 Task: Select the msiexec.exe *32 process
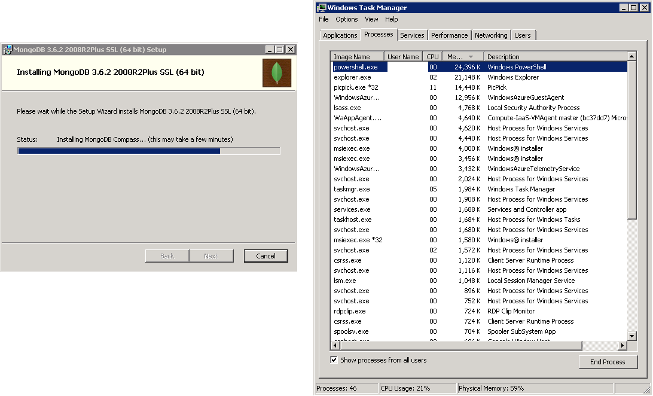point(358,240)
